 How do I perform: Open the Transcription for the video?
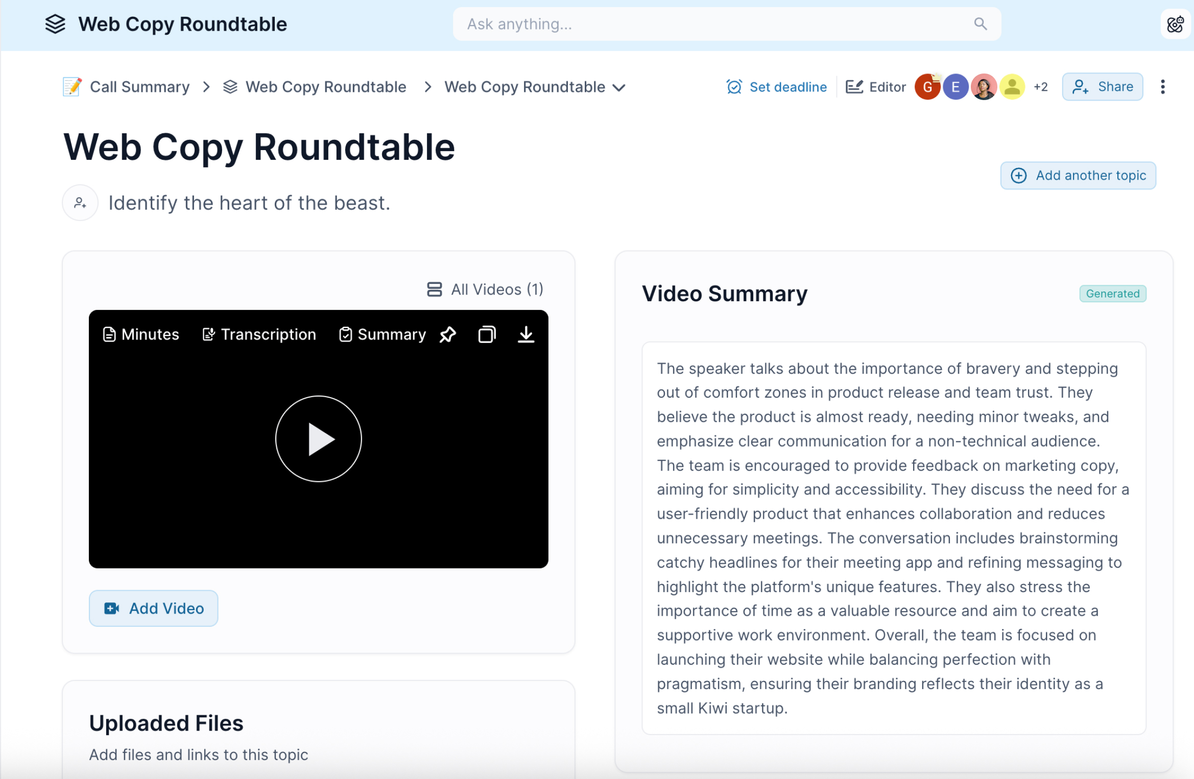259,334
